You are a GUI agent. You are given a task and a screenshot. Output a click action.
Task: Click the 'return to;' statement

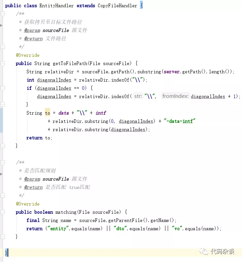pyautogui.click(x=39, y=138)
